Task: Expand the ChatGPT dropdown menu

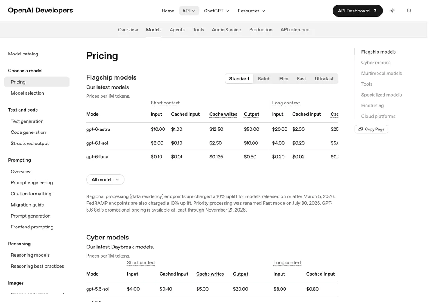Action: (216, 11)
